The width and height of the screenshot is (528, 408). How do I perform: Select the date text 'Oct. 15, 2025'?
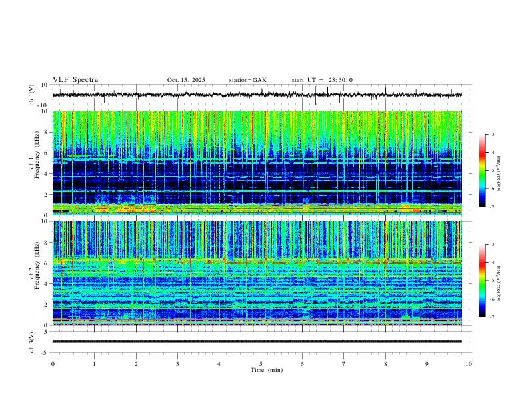point(186,80)
